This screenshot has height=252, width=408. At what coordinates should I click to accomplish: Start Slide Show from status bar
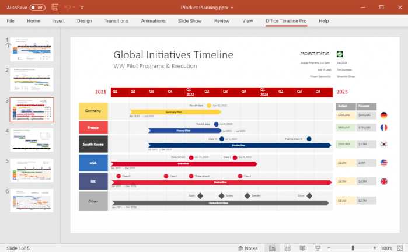[316, 248]
